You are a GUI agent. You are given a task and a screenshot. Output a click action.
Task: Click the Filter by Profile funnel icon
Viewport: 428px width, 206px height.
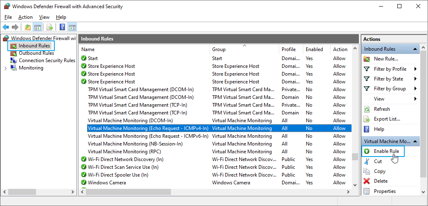(367, 69)
